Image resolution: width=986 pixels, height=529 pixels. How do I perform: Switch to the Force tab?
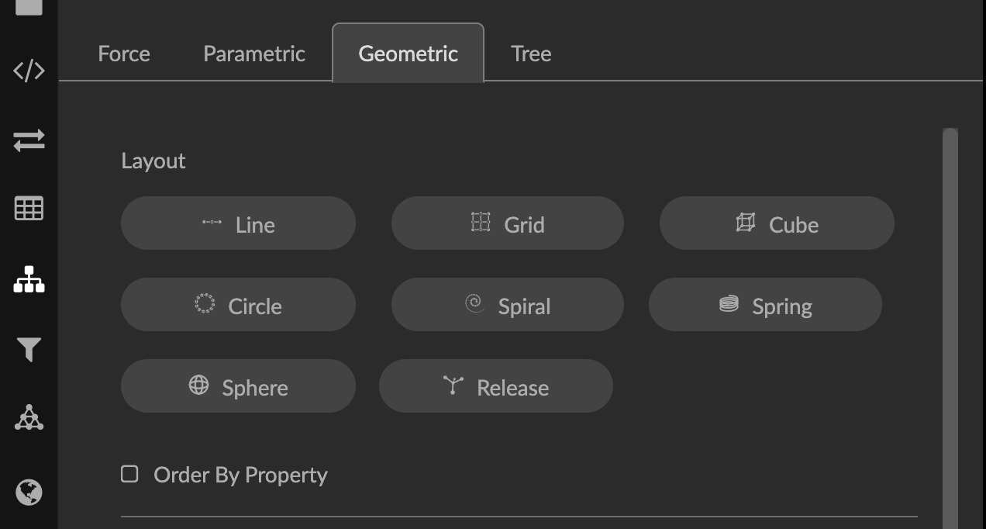pyautogui.click(x=124, y=54)
